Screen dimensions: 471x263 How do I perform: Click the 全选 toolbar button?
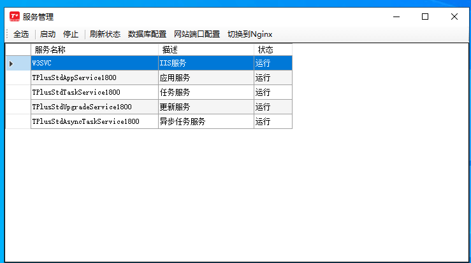pyautogui.click(x=21, y=34)
